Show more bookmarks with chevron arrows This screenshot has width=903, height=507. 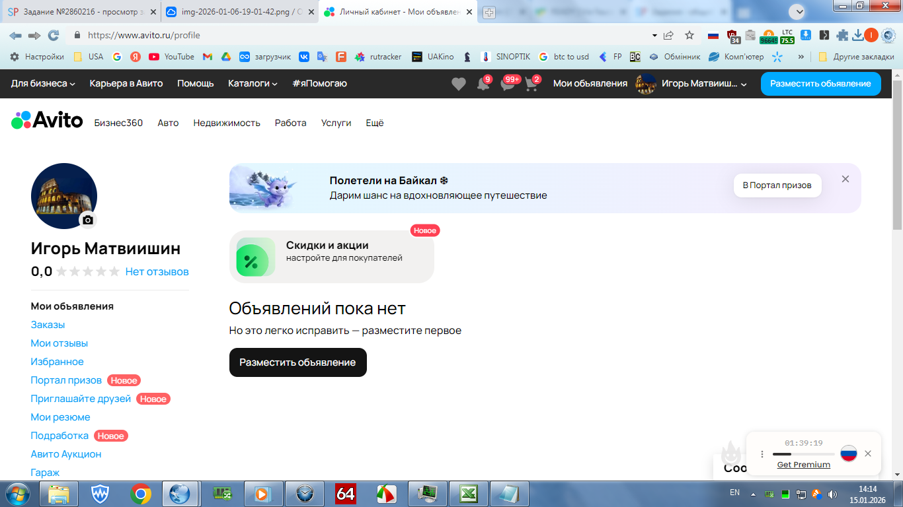[x=801, y=57]
